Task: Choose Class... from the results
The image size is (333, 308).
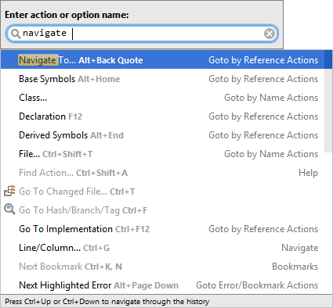Action: 163,98
